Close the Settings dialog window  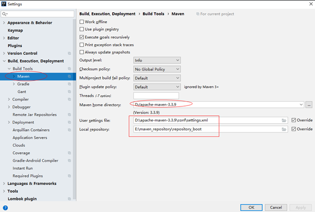pos(311,4)
